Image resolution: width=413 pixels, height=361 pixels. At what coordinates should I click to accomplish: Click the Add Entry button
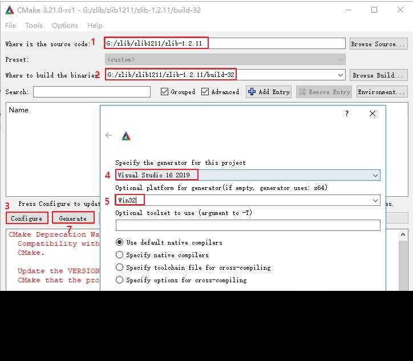(269, 92)
